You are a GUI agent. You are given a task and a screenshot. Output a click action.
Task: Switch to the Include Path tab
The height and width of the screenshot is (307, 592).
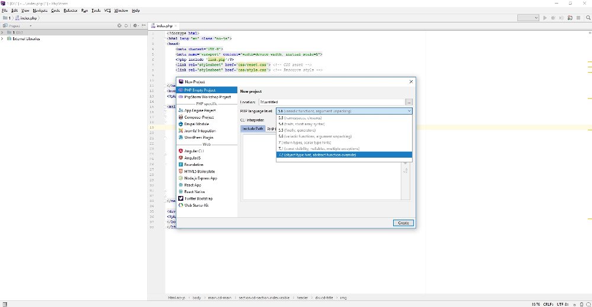[252, 128]
